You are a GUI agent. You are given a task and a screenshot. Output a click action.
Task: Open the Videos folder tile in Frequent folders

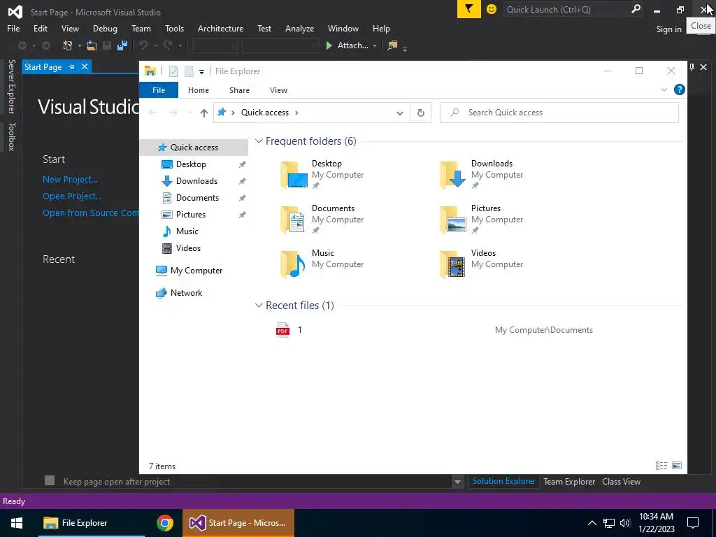click(482, 264)
